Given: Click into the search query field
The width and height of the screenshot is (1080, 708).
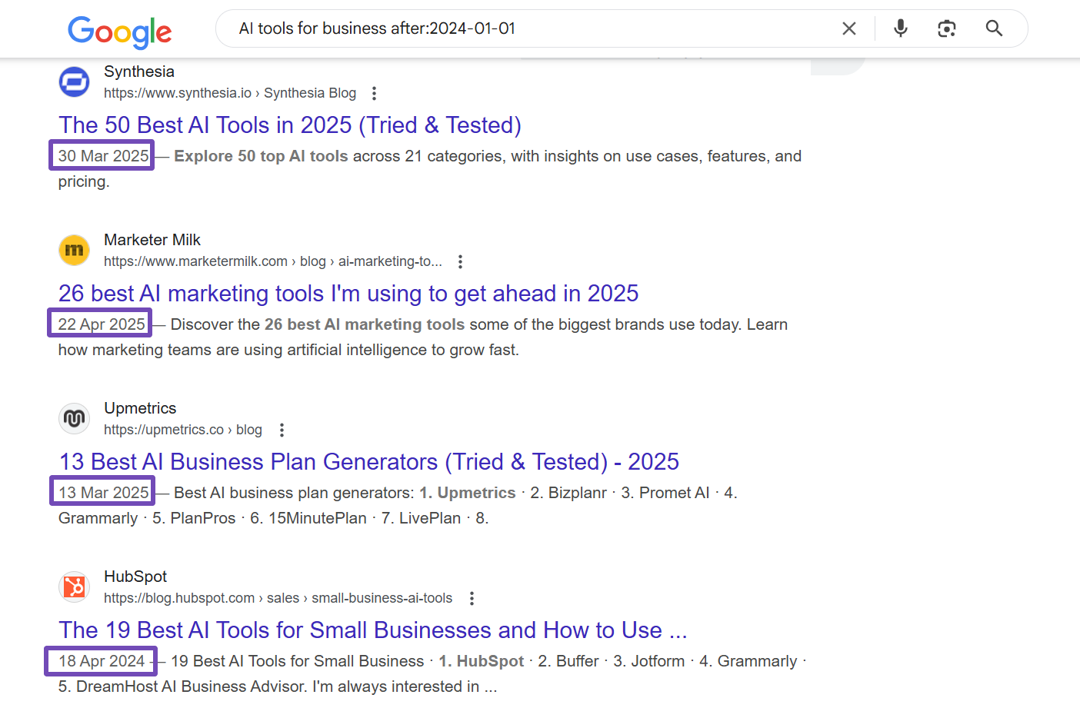Looking at the screenshot, I should pyautogui.click(x=523, y=28).
